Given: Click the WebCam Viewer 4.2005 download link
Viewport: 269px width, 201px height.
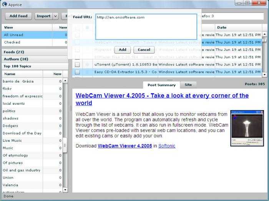Looking at the screenshot, I should (x=125, y=146).
